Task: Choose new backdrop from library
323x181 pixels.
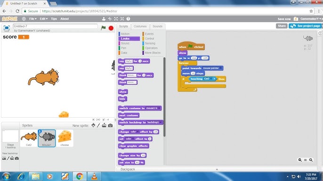Action: click(4, 158)
